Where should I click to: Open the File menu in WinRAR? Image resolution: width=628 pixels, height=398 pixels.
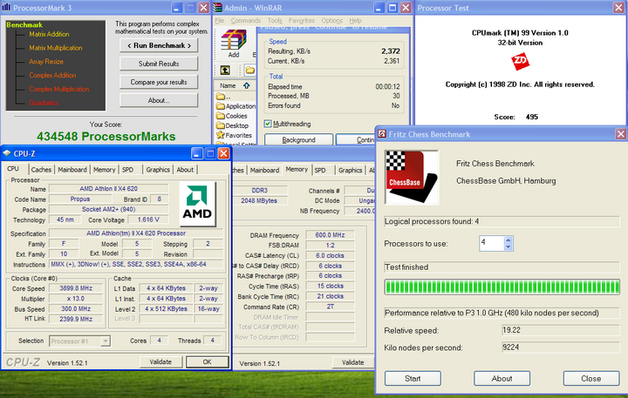point(220,20)
